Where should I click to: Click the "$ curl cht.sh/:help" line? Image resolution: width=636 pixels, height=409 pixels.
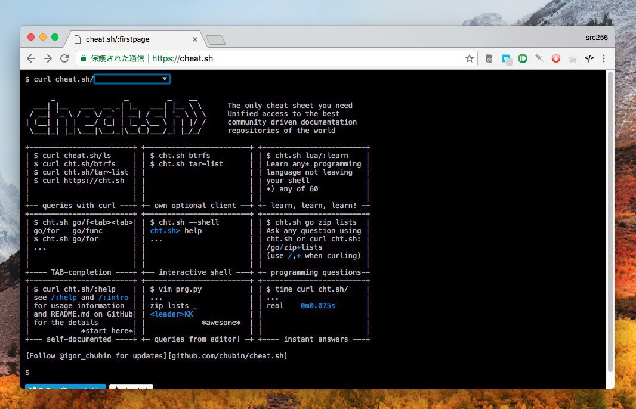[x=75, y=289]
